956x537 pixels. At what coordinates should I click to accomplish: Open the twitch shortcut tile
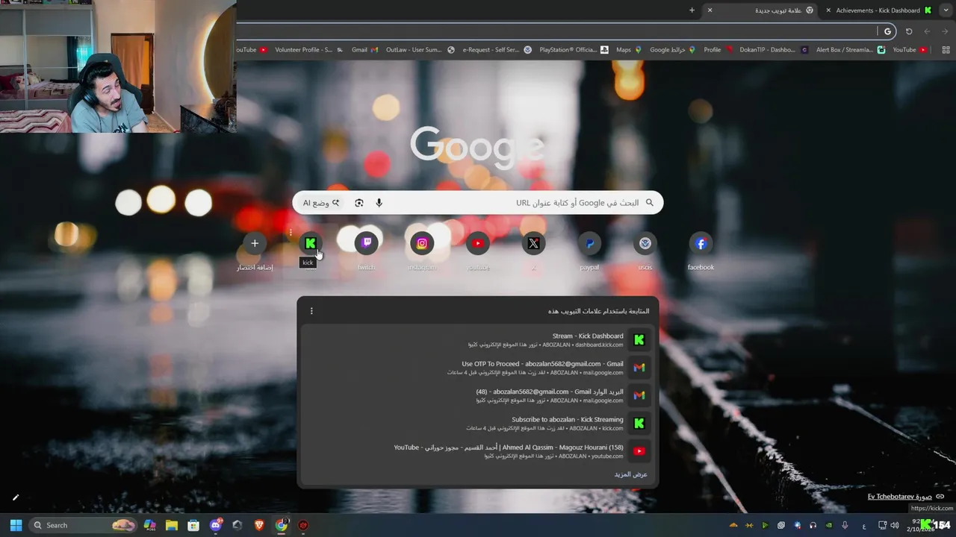366,243
